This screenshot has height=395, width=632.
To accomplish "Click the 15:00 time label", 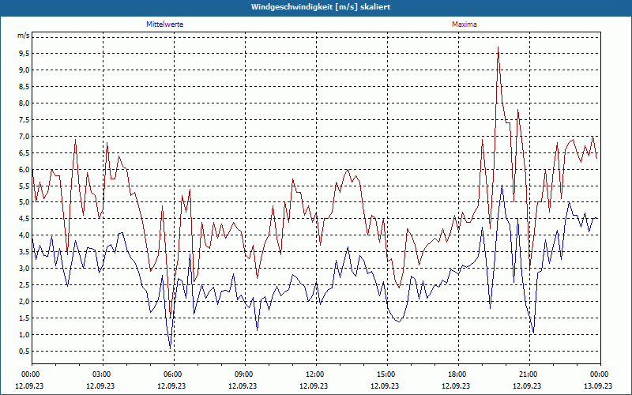I will click(x=387, y=374).
